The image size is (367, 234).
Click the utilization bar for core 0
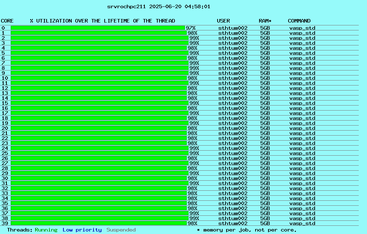pyautogui.click(x=98, y=28)
